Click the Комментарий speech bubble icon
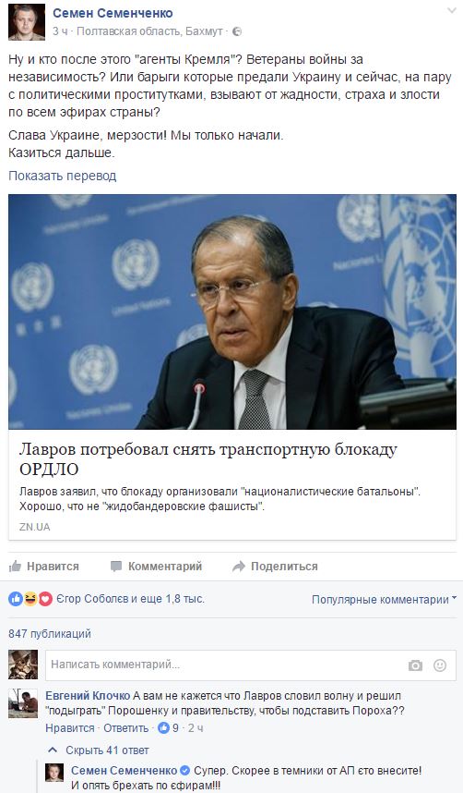The height and width of the screenshot is (793, 463). (116, 567)
